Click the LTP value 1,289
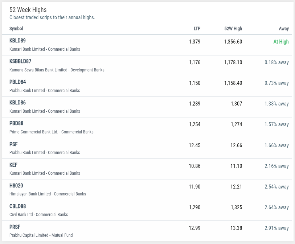Image resolution: width=295 pixels, height=244 pixels. pyautogui.click(x=195, y=104)
